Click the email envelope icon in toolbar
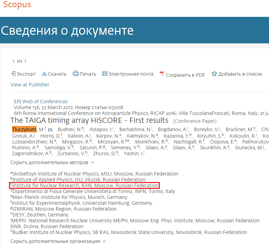This screenshot has width=269, height=246. click(104, 74)
